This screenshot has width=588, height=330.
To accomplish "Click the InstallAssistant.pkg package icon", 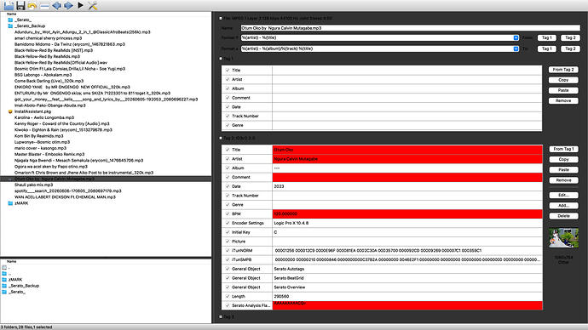I will tap(10, 111).
